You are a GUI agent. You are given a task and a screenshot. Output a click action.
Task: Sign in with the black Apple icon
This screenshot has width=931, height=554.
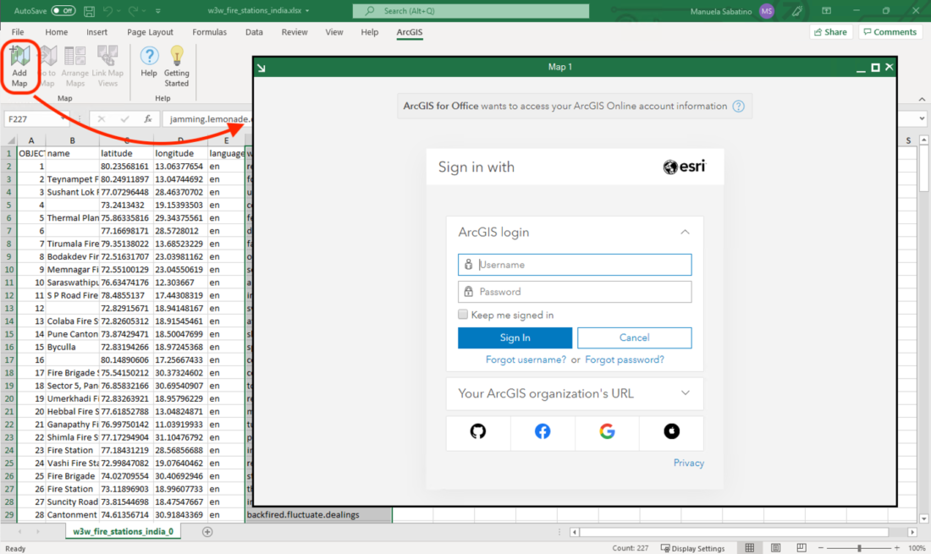671,431
